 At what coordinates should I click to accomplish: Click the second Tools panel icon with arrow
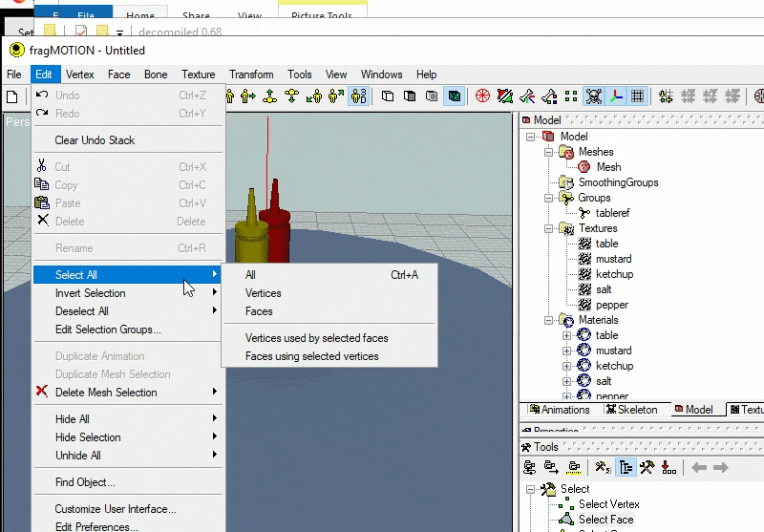(552, 468)
